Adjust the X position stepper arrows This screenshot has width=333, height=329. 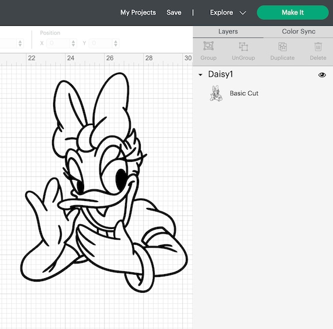pyautogui.click(x=73, y=43)
